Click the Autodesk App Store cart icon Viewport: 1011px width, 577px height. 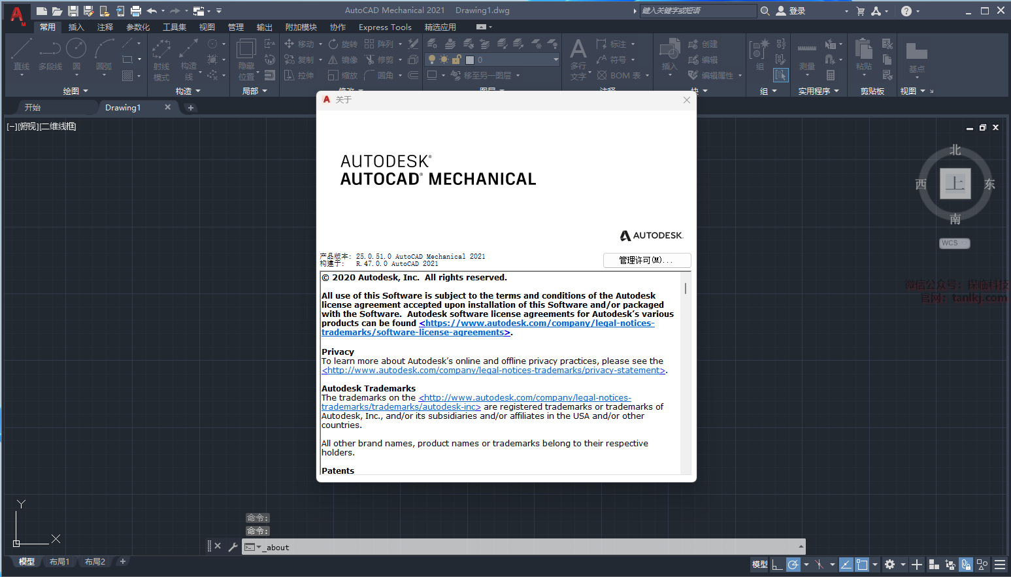(x=861, y=11)
